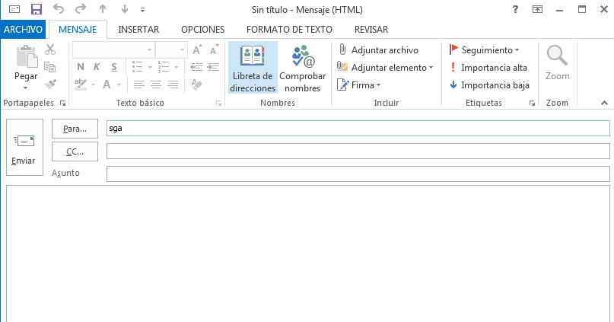Click into the Asunto subject field

358,174
